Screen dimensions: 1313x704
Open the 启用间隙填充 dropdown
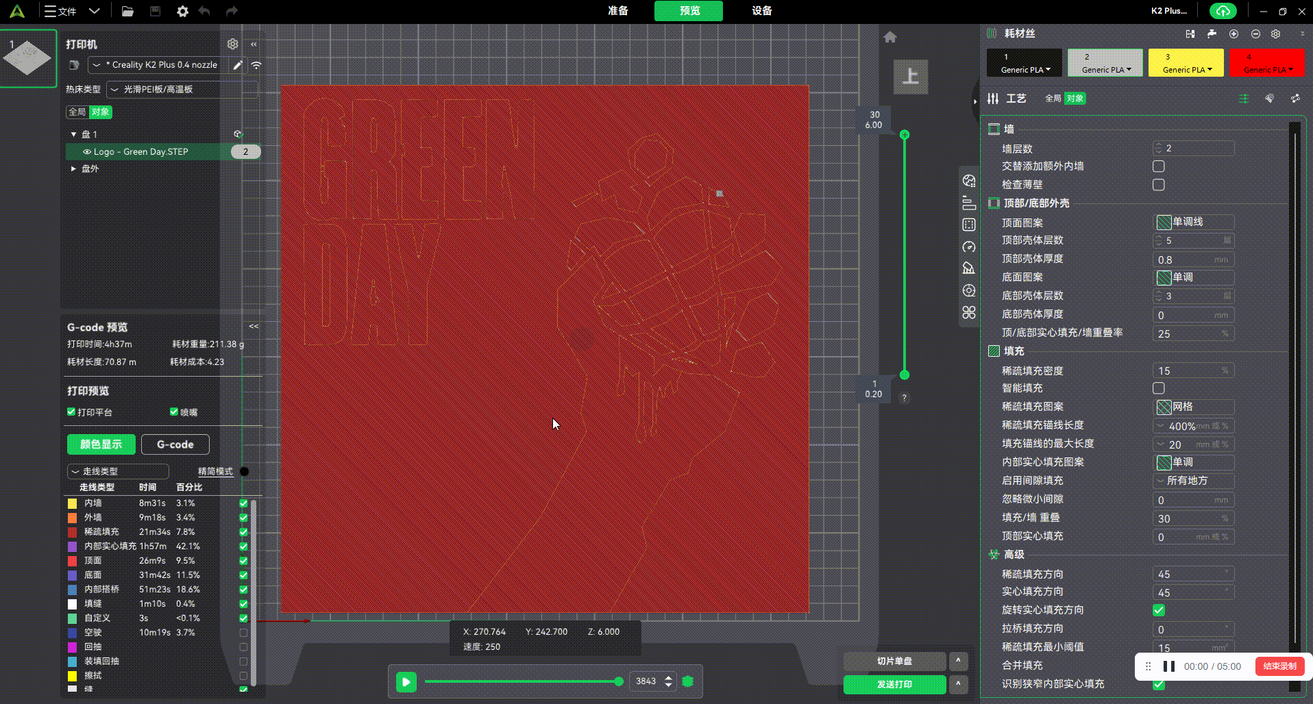(x=1194, y=481)
